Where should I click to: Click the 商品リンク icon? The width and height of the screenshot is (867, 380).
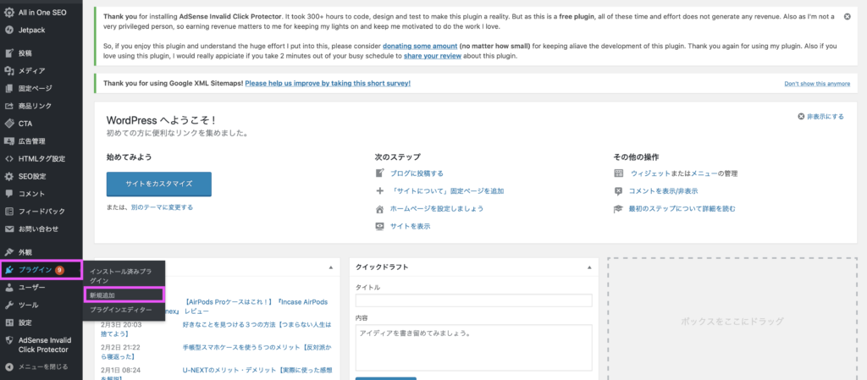8,106
